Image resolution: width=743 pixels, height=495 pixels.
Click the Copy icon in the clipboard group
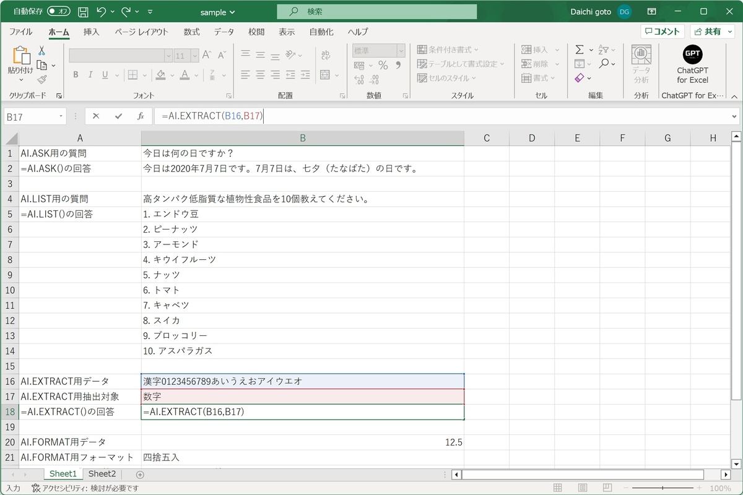[x=41, y=65]
